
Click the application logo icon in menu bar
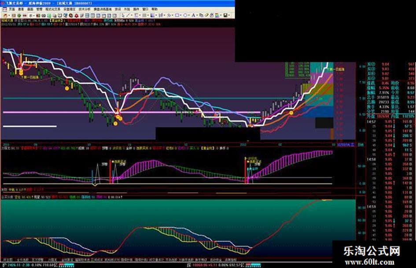click(4, 9)
